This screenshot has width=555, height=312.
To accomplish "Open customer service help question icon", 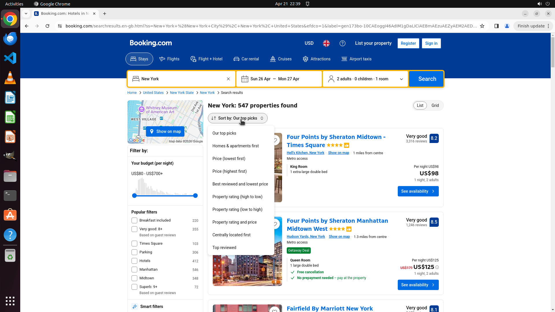I will tap(343, 43).
